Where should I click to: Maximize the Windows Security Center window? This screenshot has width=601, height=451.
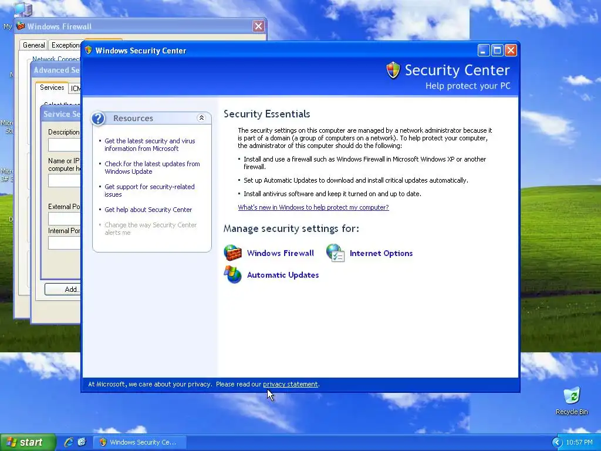497,51
